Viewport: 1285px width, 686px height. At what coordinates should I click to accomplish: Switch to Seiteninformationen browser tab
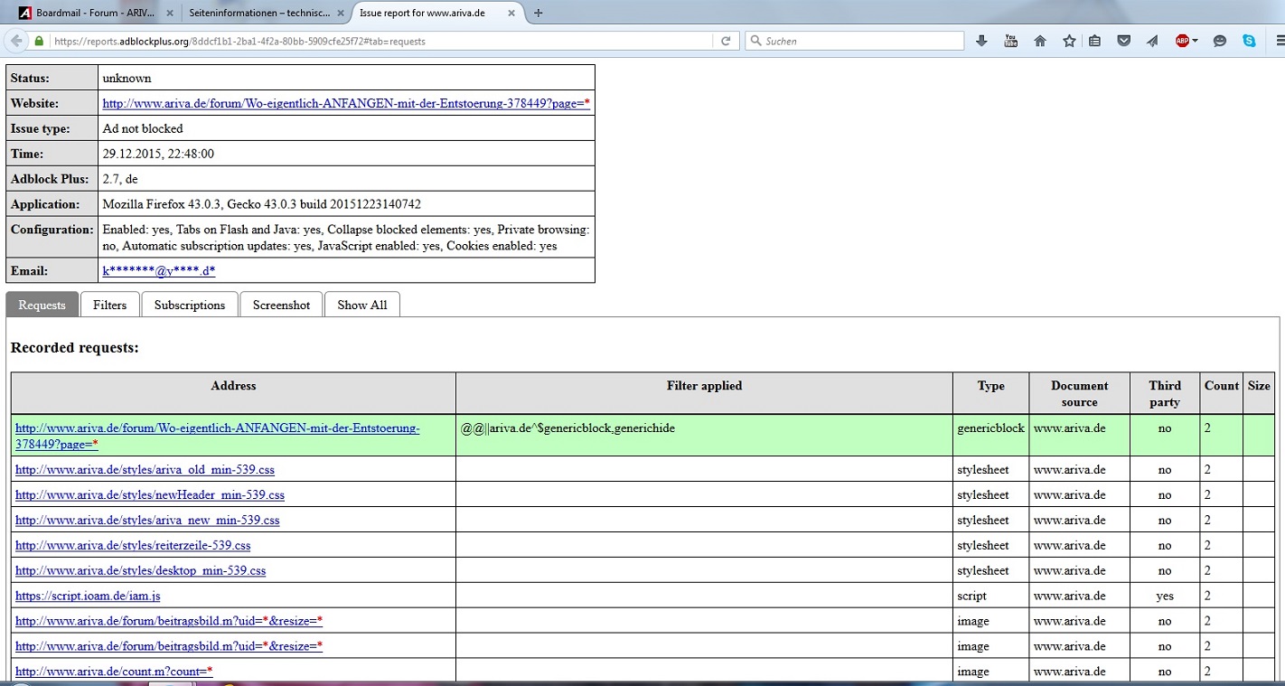click(x=266, y=14)
